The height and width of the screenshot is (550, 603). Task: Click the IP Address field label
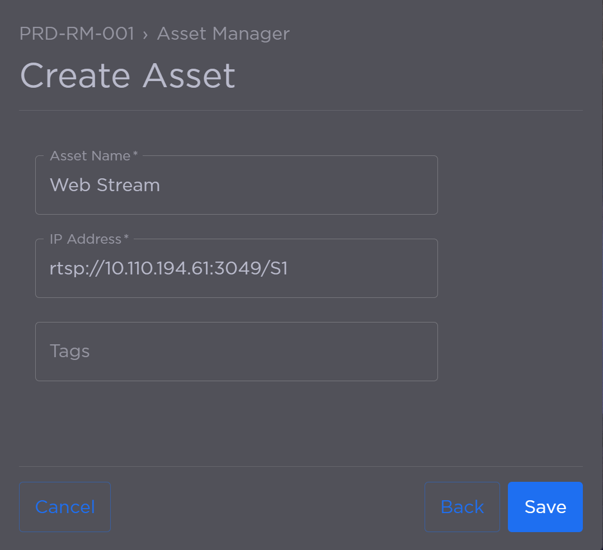coord(84,239)
